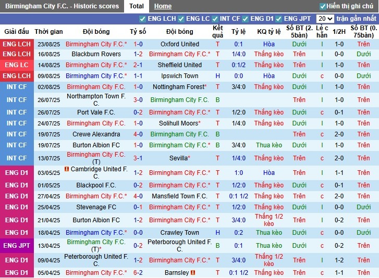Click the 1-1 score versus Ipswich Town
Viewport: 379px width, 278px height.
pyautogui.click(x=138, y=76)
